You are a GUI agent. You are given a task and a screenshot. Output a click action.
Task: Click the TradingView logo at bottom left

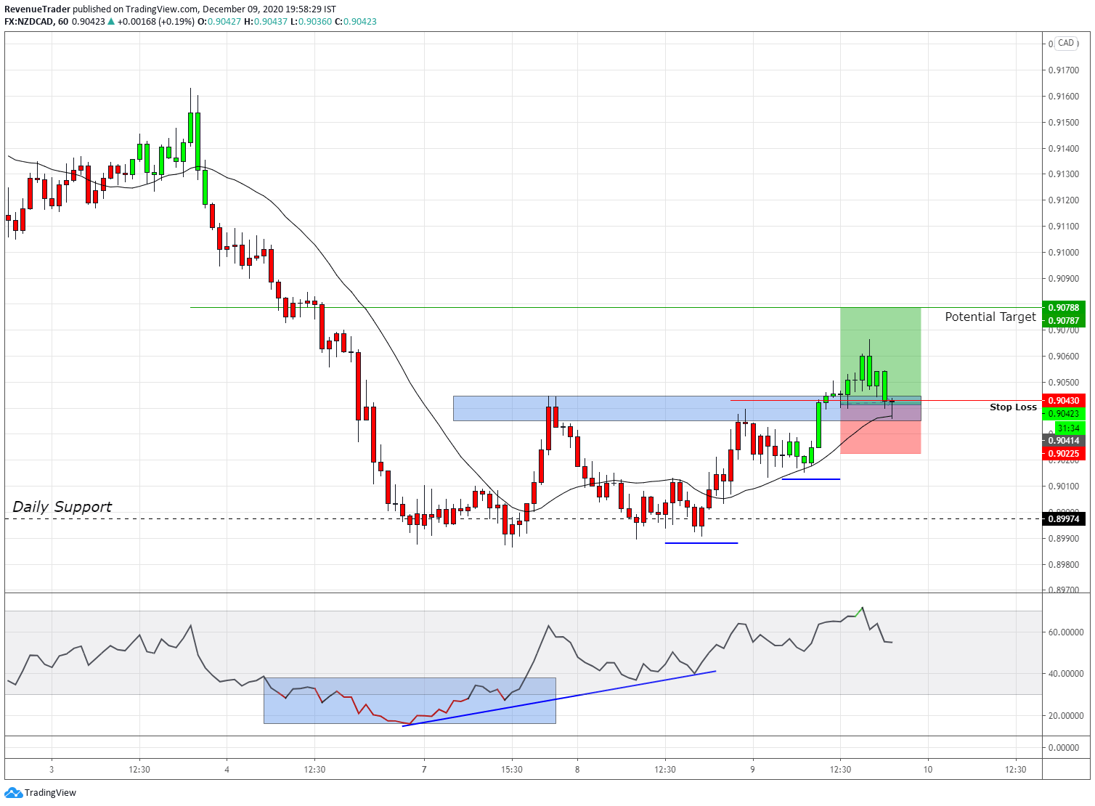point(41,792)
